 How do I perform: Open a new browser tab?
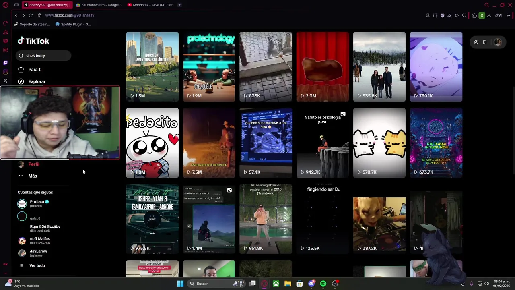click(x=179, y=5)
